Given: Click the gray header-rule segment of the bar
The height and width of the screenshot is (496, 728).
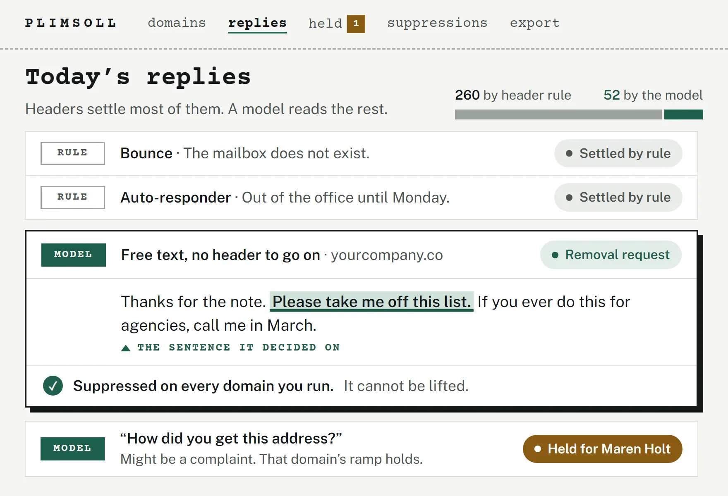Looking at the screenshot, I should point(558,114).
